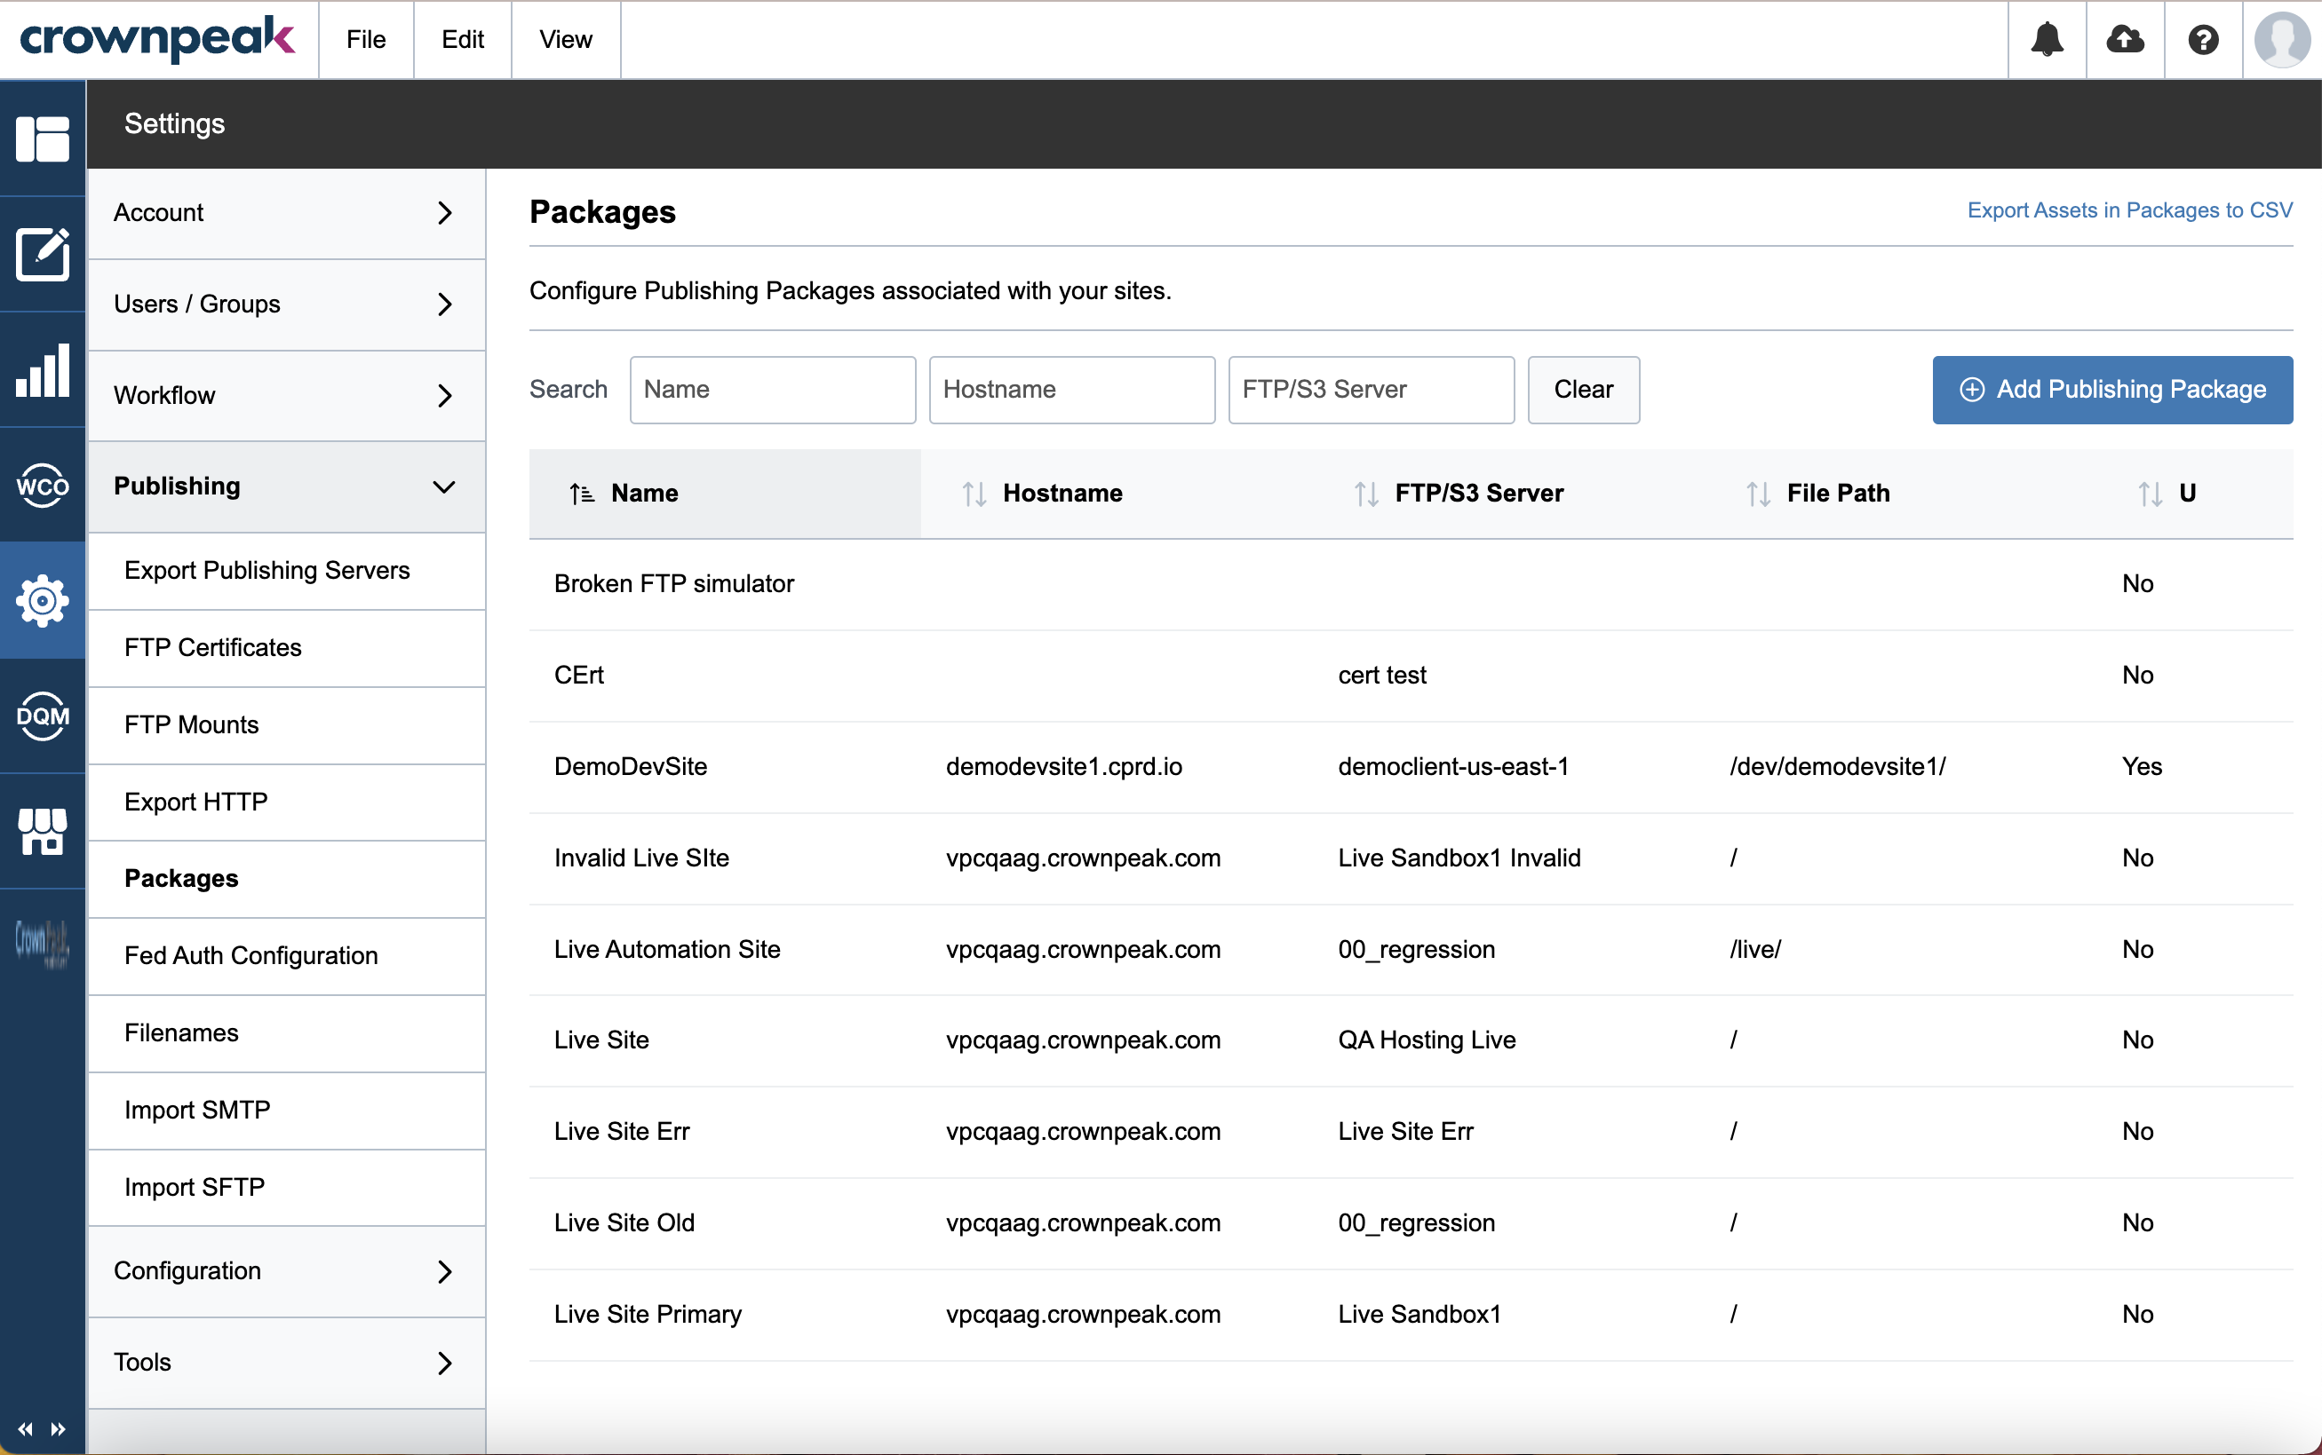This screenshot has width=2322, height=1455.
Task: Click the QA Hosting Live server cell
Action: [x=1427, y=1040]
